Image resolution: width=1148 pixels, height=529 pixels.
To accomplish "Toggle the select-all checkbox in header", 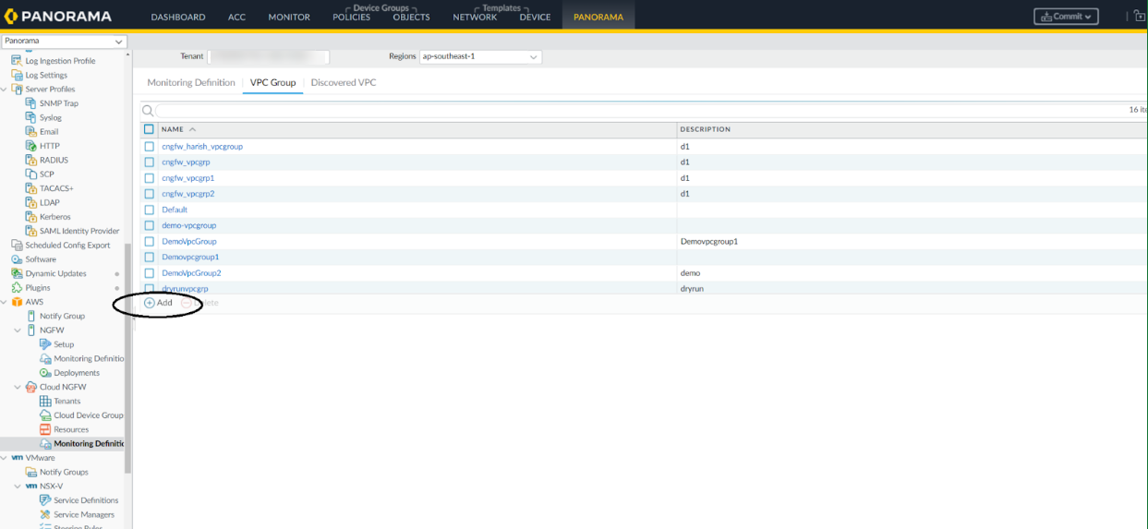I will coord(149,129).
